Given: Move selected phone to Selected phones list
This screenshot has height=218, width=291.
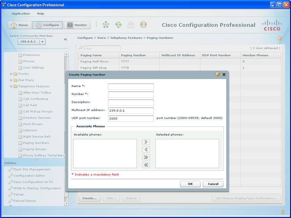Looking at the screenshot, I should (x=146, y=142).
